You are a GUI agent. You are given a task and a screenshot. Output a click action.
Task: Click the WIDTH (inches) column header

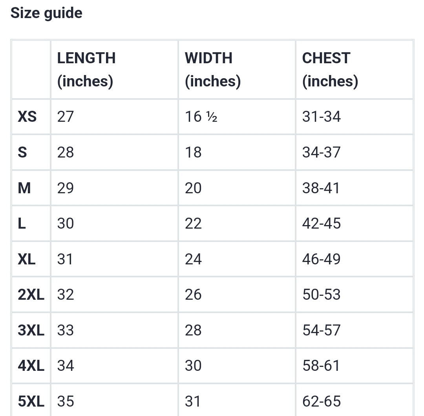click(x=212, y=70)
